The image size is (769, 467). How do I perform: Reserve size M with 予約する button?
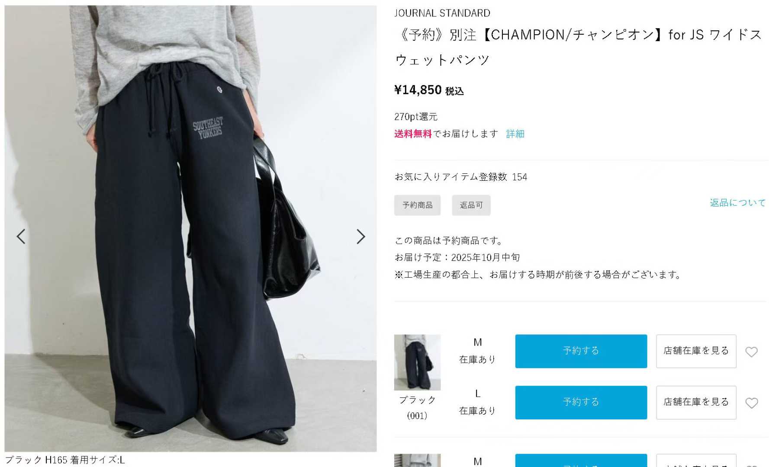pyautogui.click(x=581, y=351)
